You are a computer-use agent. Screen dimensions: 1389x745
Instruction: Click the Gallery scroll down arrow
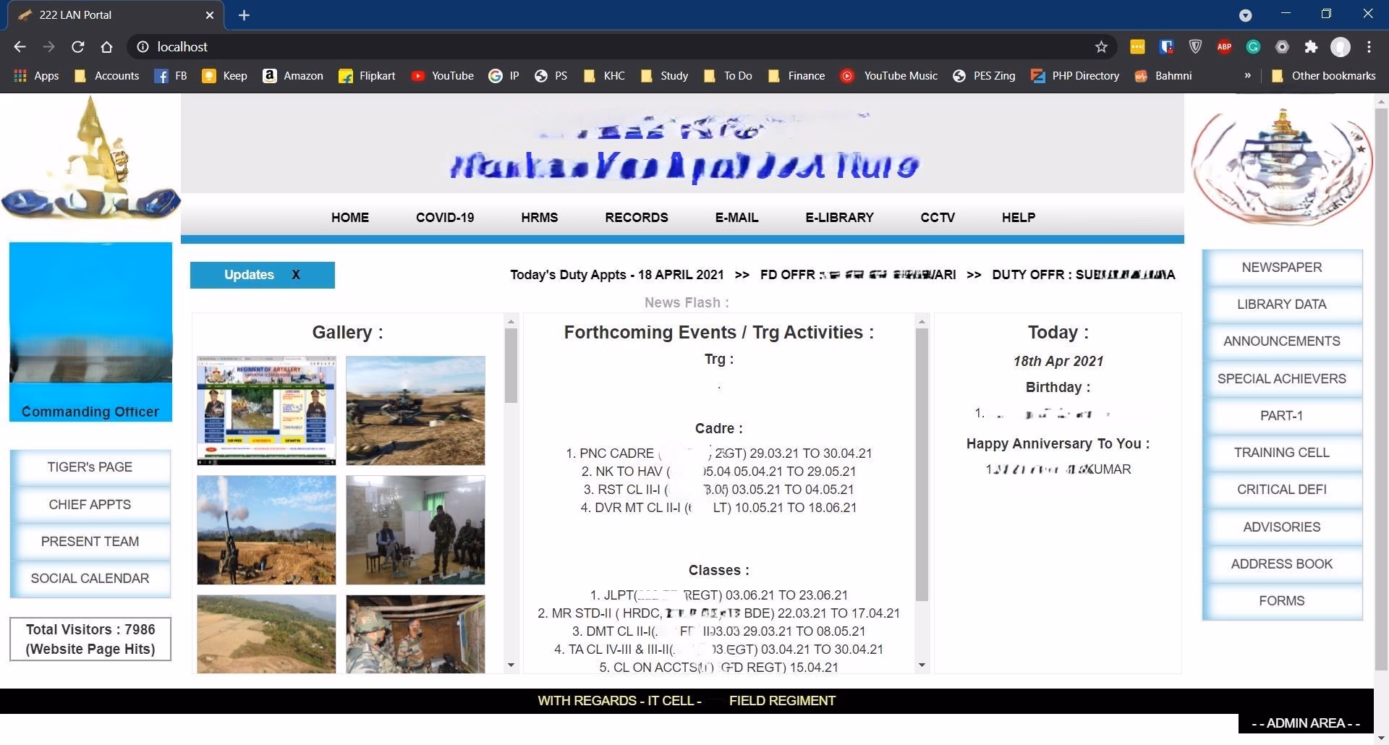pos(511,665)
